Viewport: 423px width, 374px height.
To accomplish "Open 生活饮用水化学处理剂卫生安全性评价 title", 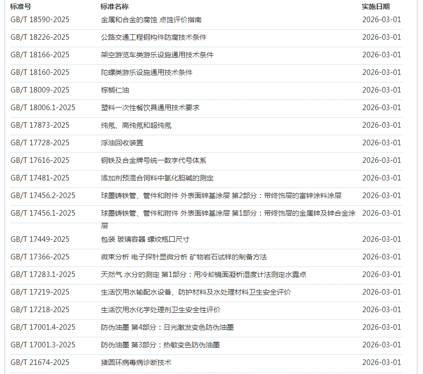I will (x=160, y=310).
